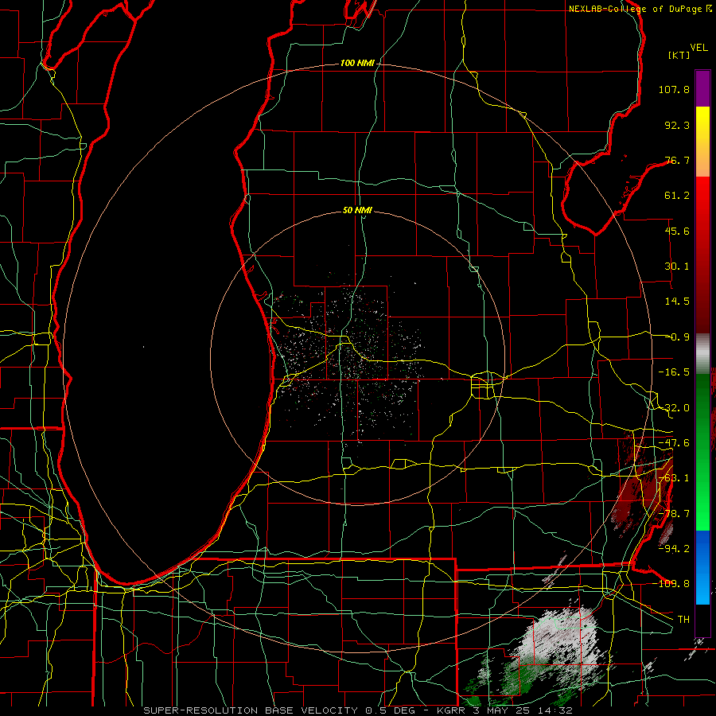Click the yellow-orange segment of the color bar
This screenshot has width=716, height=716.
(702, 142)
